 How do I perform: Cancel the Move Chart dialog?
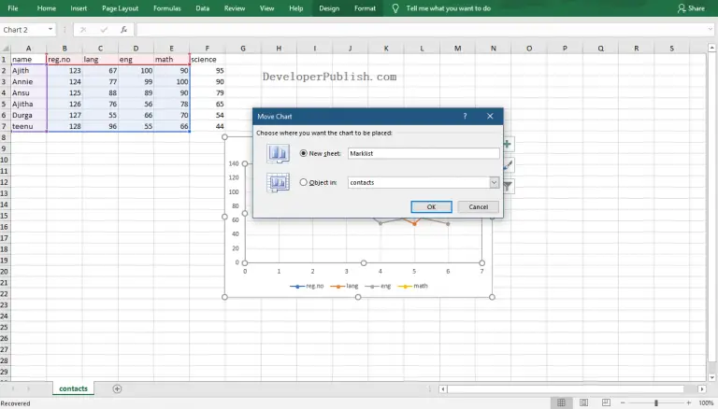(x=478, y=206)
